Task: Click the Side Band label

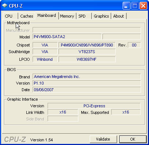Action: tap(35, 119)
